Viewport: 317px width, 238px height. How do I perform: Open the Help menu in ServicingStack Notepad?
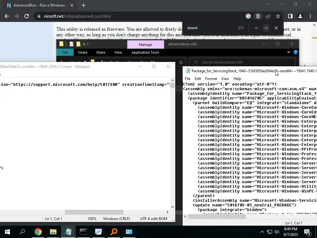click(x=237, y=78)
